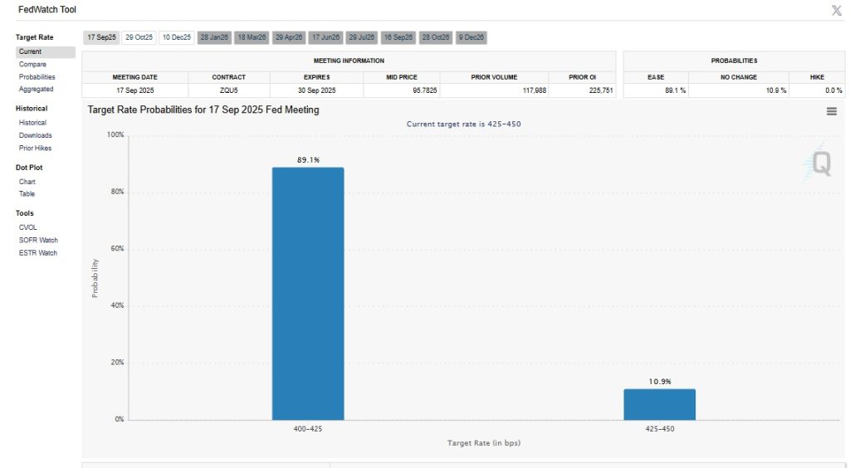The width and height of the screenshot is (850, 468).
Task: Click the 425-450 probability bar
Action: (659, 404)
